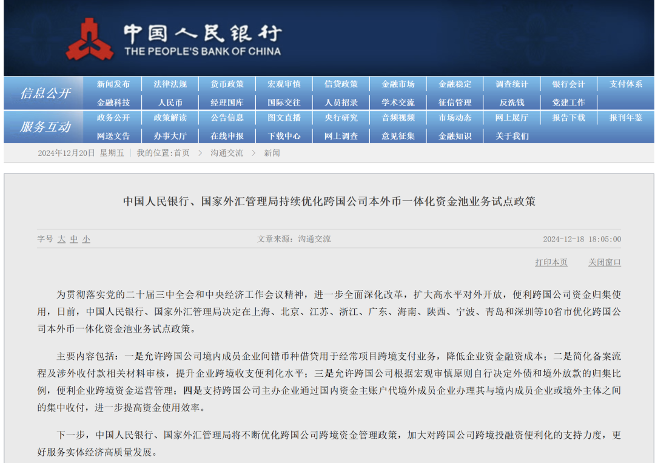Click the 信息公开 section header
This screenshot has height=463, width=655.
pos(45,93)
